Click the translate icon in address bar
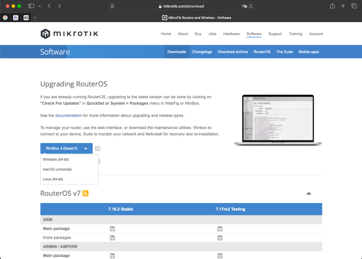 click(x=244, y=6)
